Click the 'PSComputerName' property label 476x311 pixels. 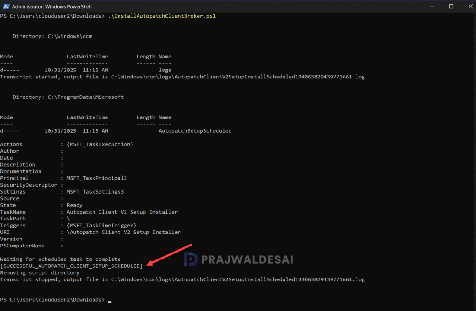[x=22, y=246]
